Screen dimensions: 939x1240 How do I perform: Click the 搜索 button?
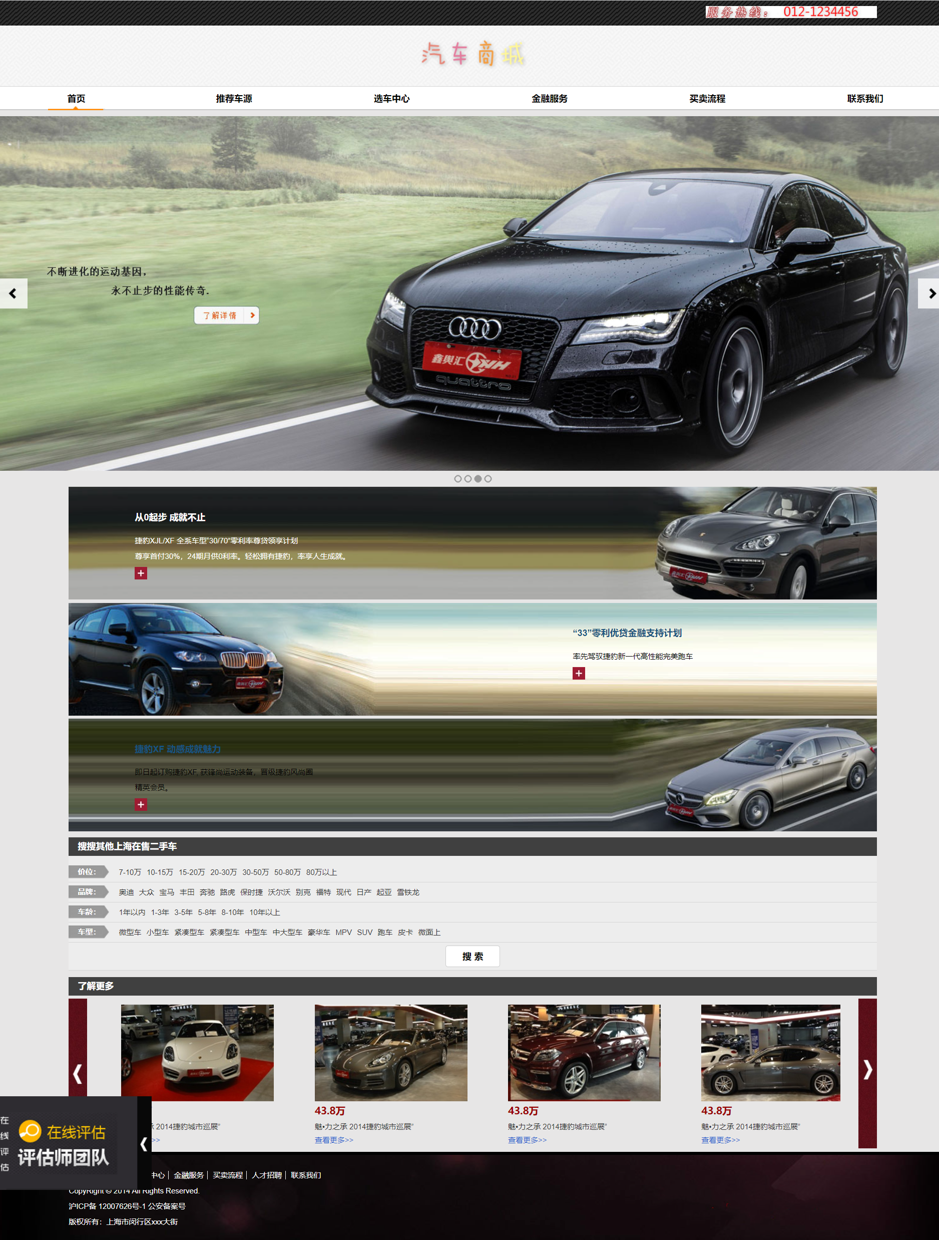tap(473, 957)
